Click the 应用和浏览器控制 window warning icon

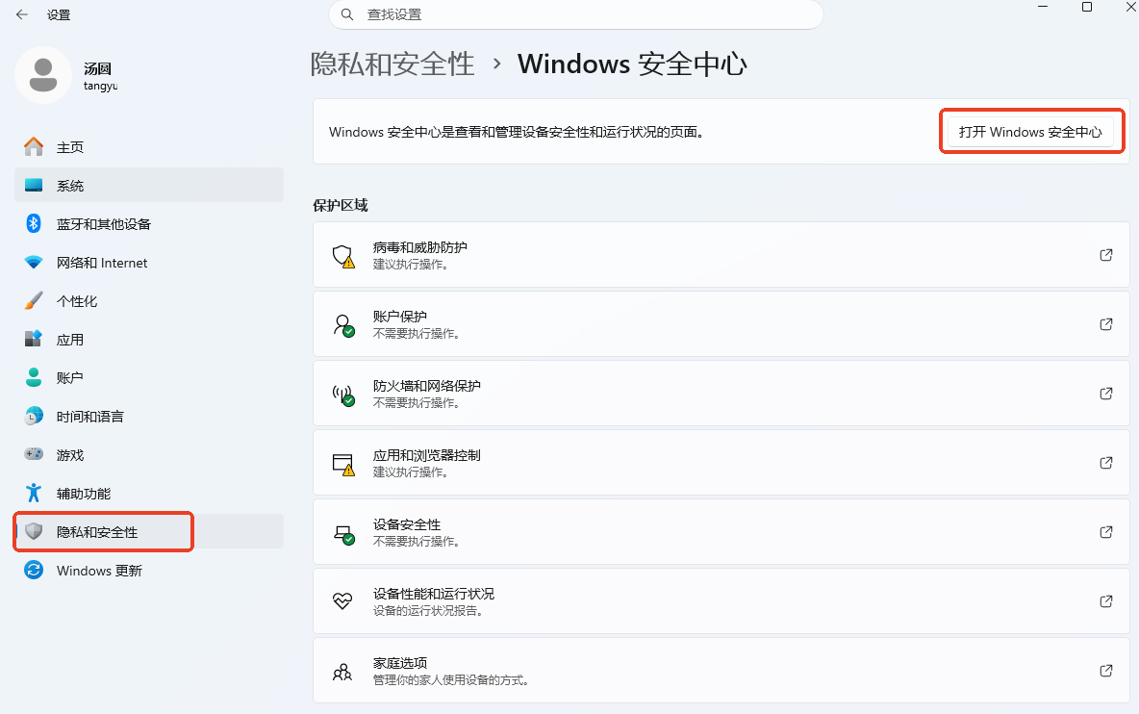coord(343,464)
